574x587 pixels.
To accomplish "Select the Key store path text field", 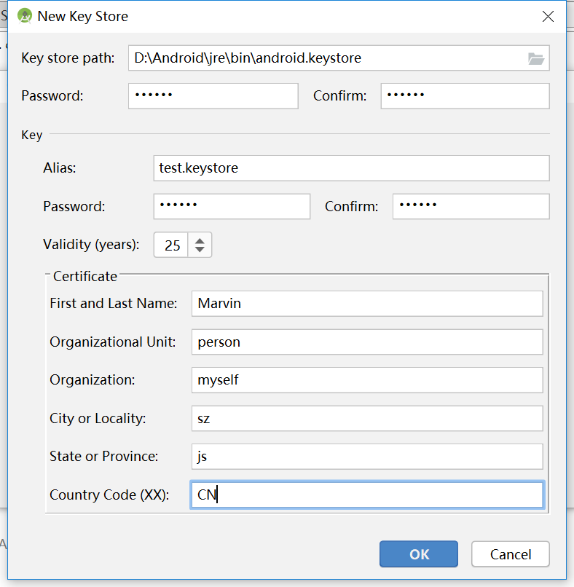I will (328, 58).
